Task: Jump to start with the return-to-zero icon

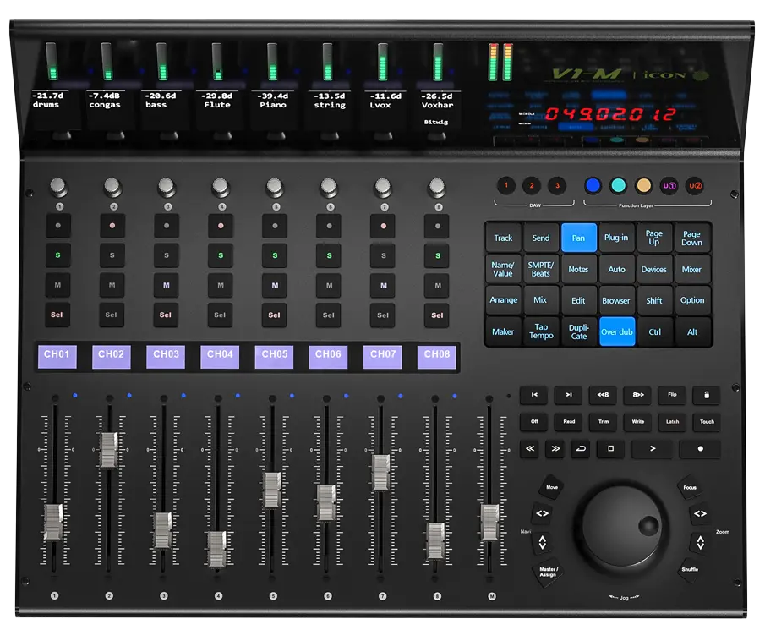Action: point(534,395)
